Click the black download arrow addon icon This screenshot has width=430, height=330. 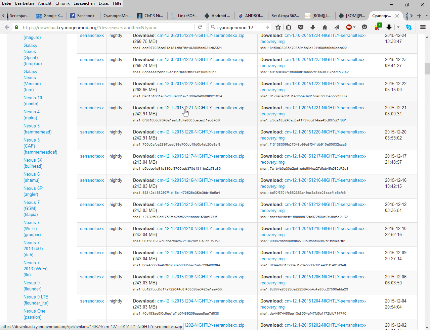[389, 27]
